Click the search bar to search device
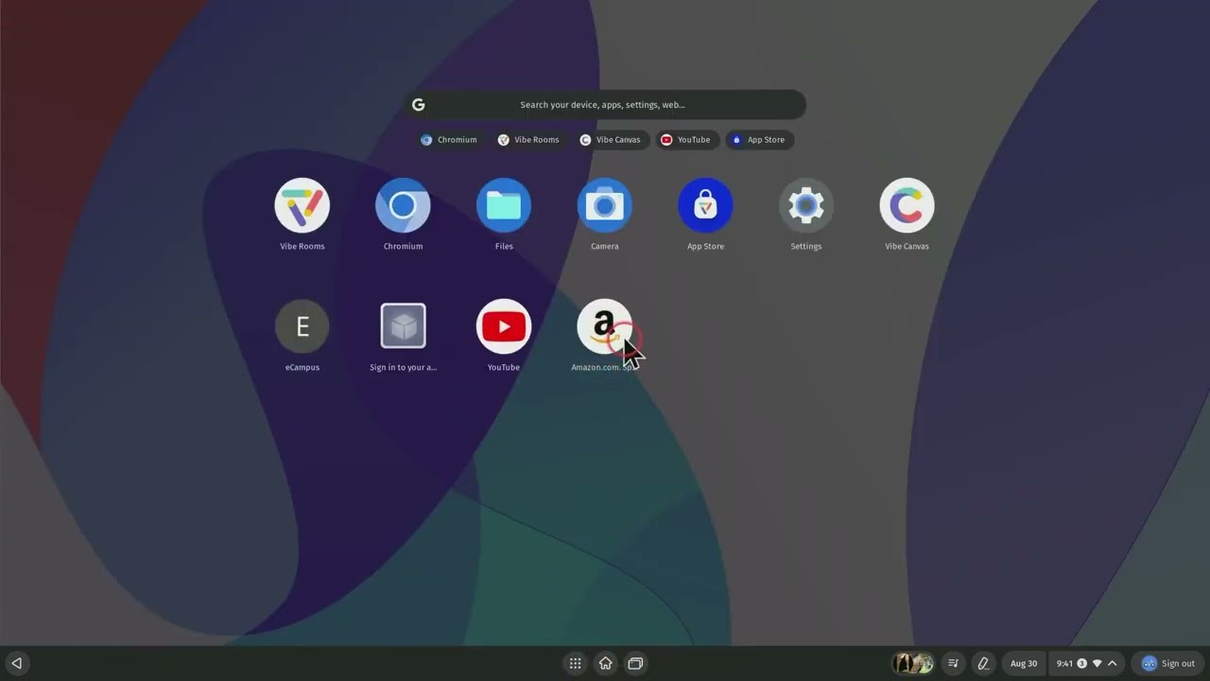This screenshot has width=1210, height=681. [x=605, y=105]
